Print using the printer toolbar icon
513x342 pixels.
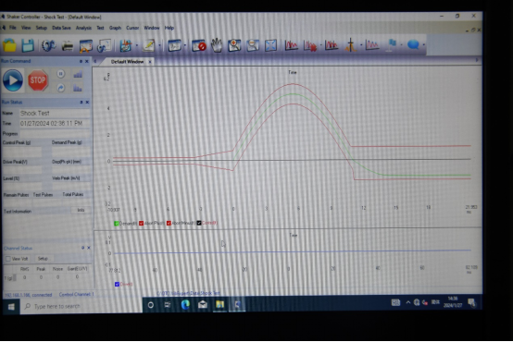click(68, 45)
